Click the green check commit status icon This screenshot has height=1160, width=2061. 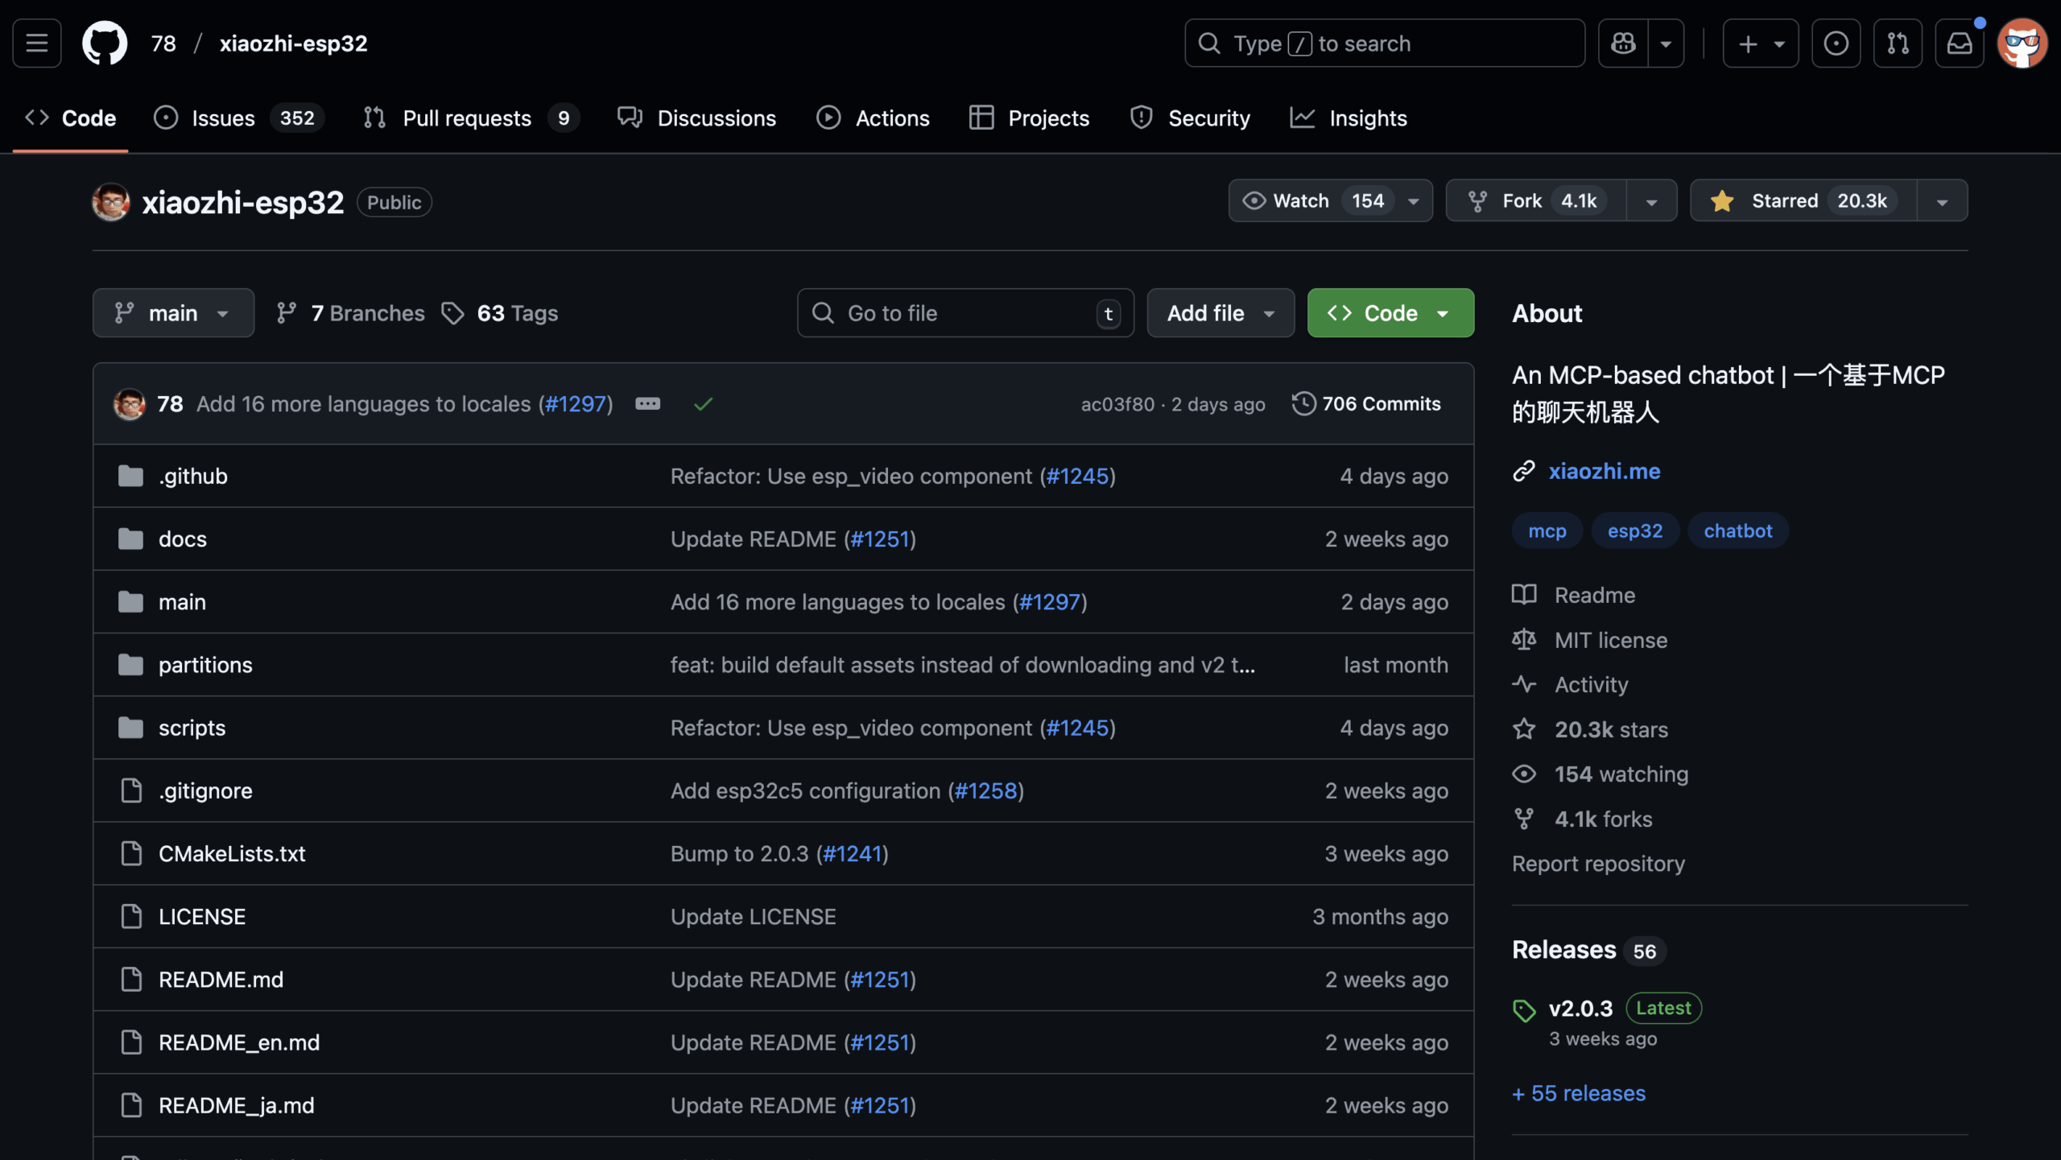click(703, 404)
